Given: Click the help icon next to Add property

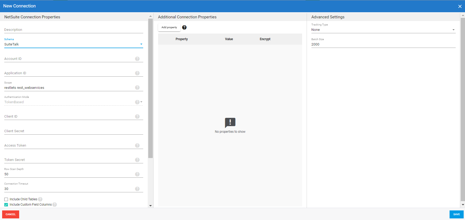Looking at the screenshot, I should 184,27.
